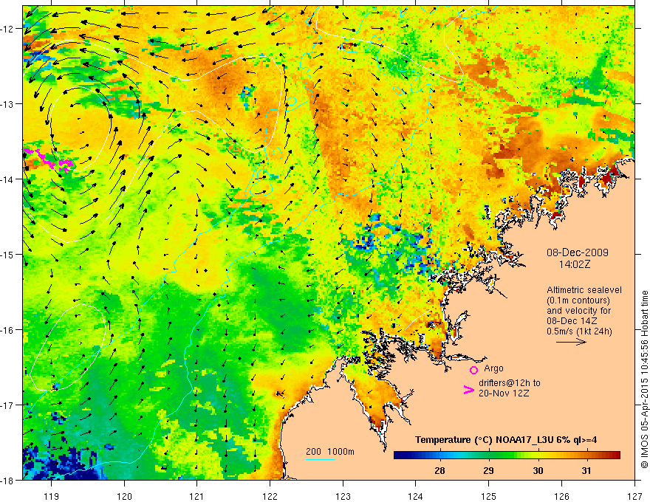Click the colorbar tick label 29
Viewport: 650px width, 502px height.
coord(488,470)
